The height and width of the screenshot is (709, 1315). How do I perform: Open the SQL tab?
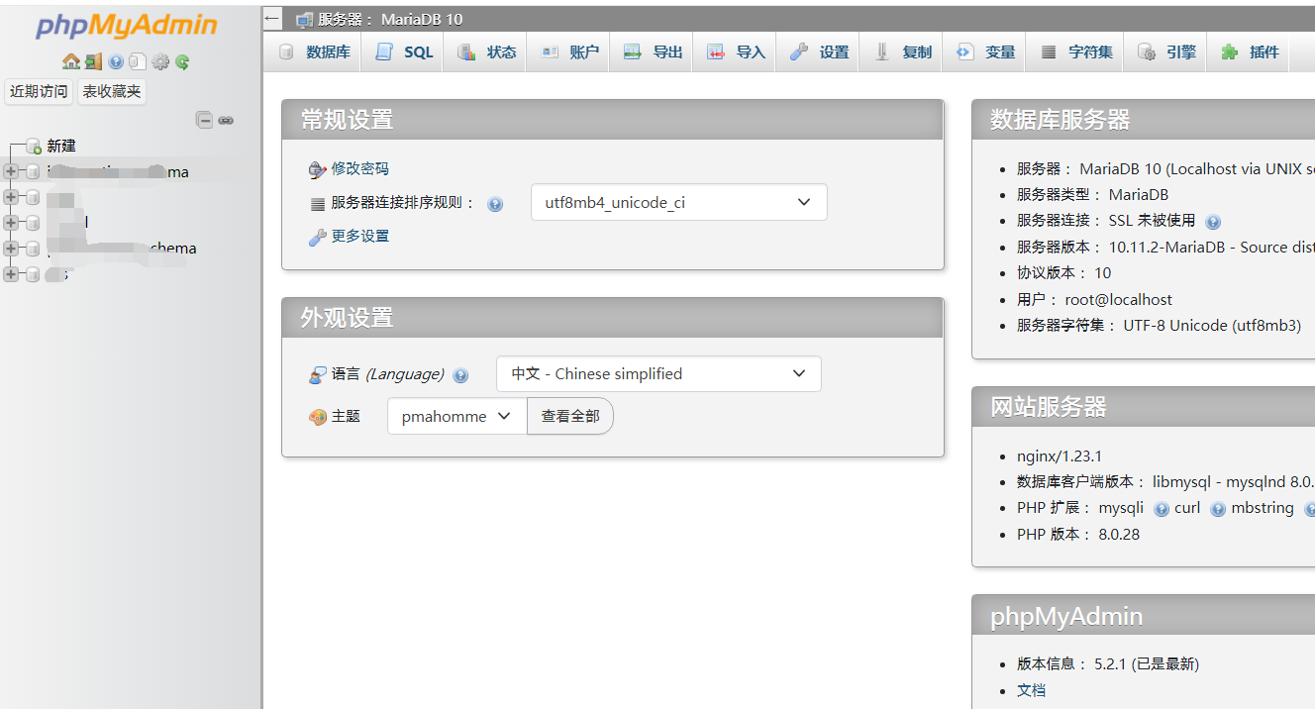pyautogui.click(x=403, y=52)
